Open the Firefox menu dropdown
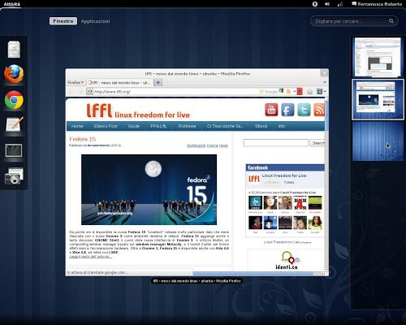Viewport: 406px width, 325px height. 76,82
